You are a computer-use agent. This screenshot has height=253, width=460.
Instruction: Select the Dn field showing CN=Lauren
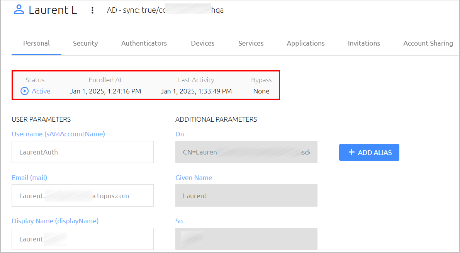[x=246, y=152]
